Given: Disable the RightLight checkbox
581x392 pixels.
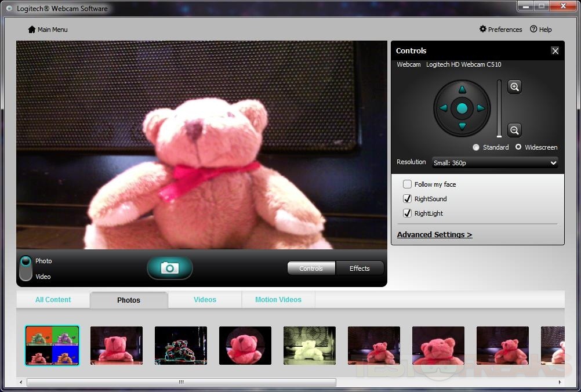Looking at the screenshot, I should [408, 213].
